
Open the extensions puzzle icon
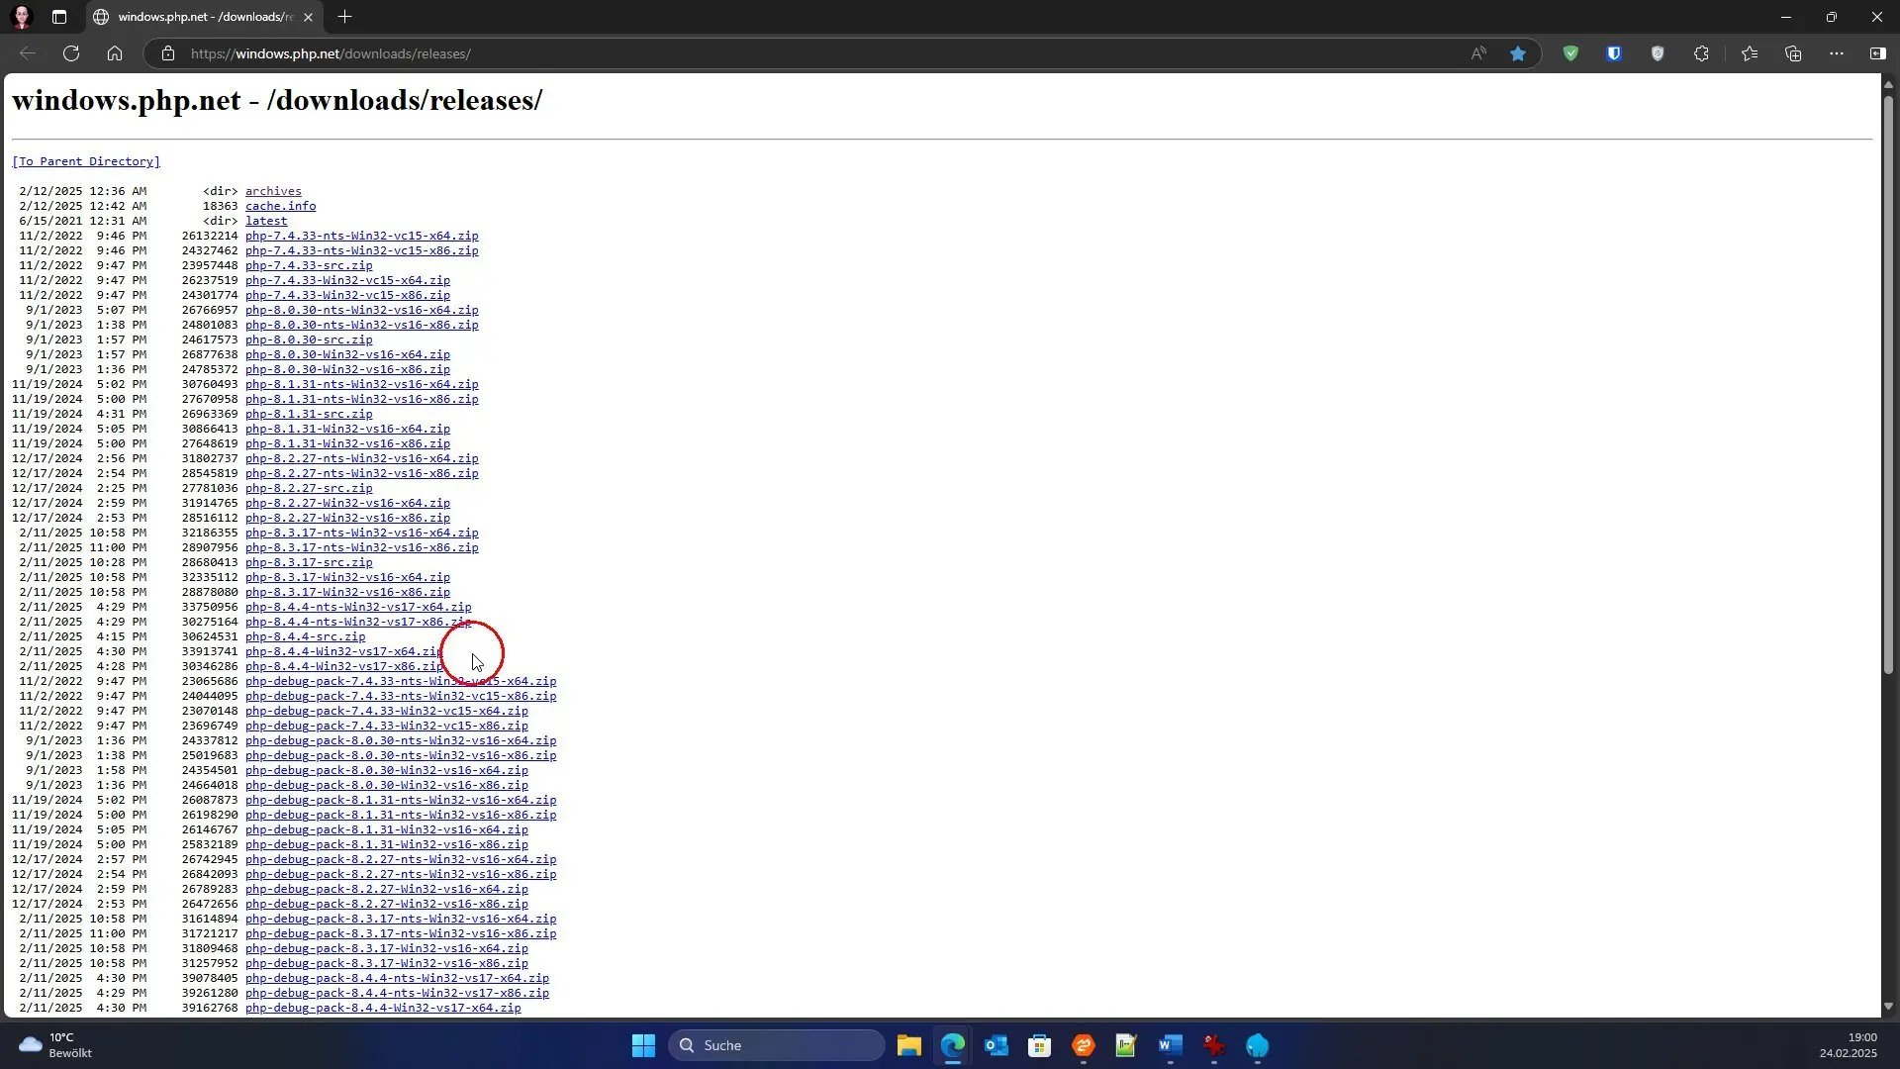pos(1701,53)
